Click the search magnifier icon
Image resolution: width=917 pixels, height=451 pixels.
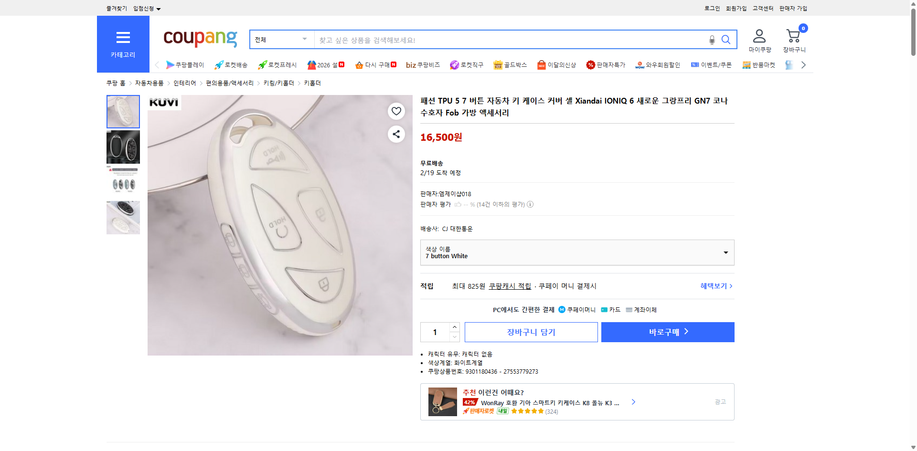point(725,40)
